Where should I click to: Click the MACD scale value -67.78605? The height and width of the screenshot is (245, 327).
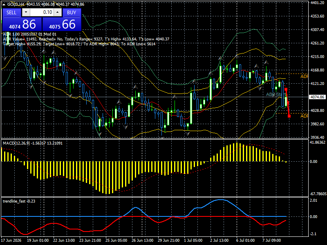pos(318,194)
